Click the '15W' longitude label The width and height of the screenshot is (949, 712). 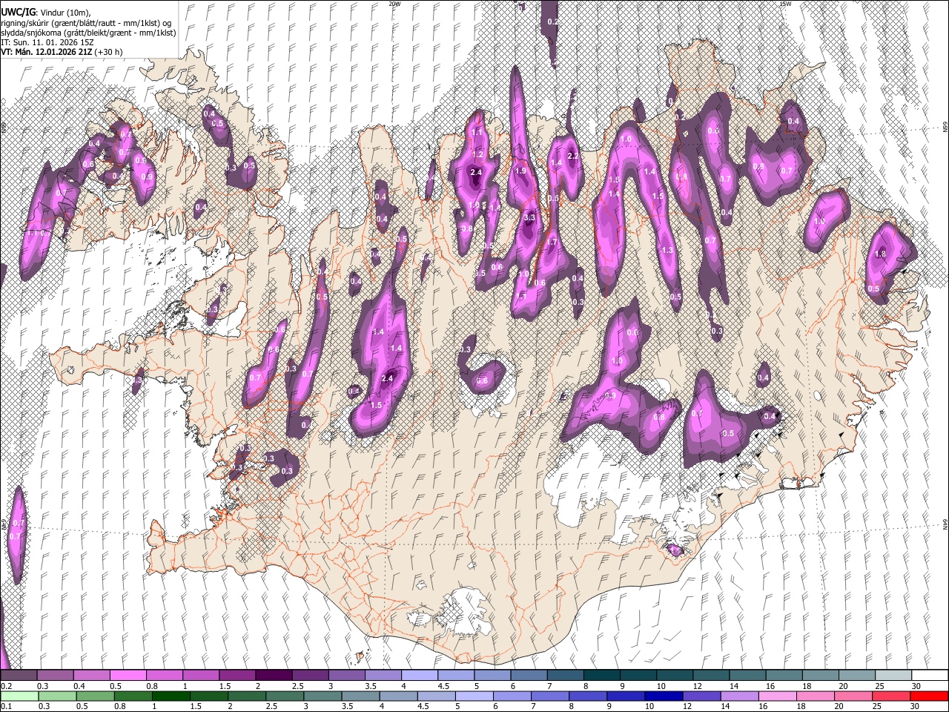(x=785, y=4)
